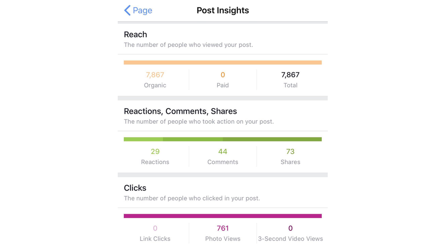Click the Clicks section heading
The image size is (448, 245).
pos(135,188)
